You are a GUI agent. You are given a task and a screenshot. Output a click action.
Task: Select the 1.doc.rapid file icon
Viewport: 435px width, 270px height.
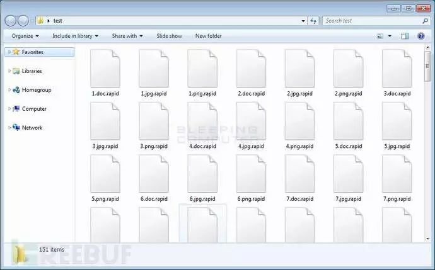pos(105,69)
